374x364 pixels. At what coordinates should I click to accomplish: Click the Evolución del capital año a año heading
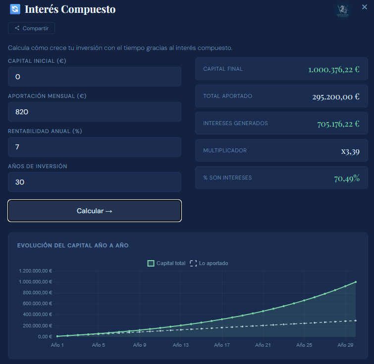[x=73, y=245]
